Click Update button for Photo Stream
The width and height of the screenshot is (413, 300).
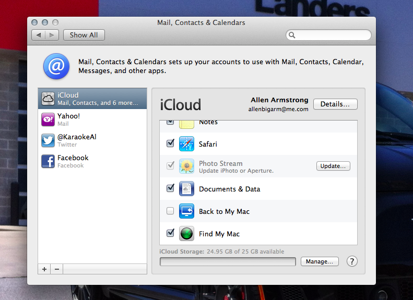pyautogui.click(x=333, y=166)
